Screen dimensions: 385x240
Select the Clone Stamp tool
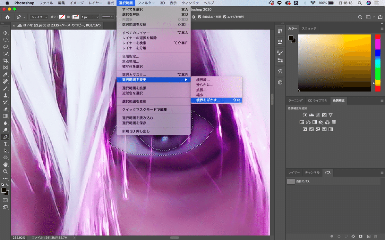tap(5, 95)
